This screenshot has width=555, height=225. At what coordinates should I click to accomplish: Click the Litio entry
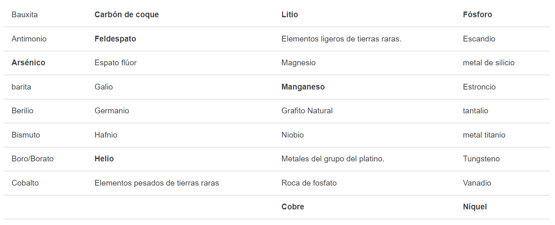click(x=290, y=15)
